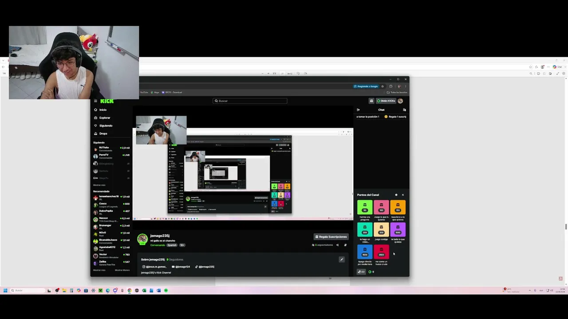568x319 pixels.
Task: Open the Maps bookmark
Action: [x=155, y=93]
